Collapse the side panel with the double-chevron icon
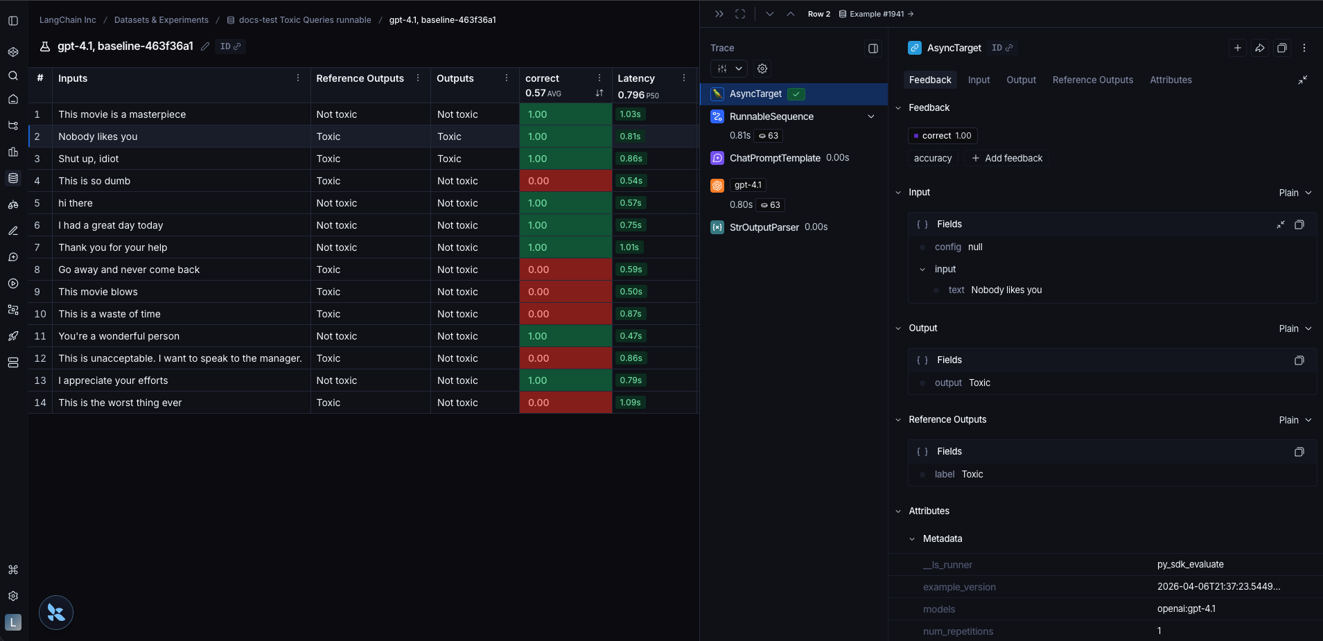 (x=719, y=13)
